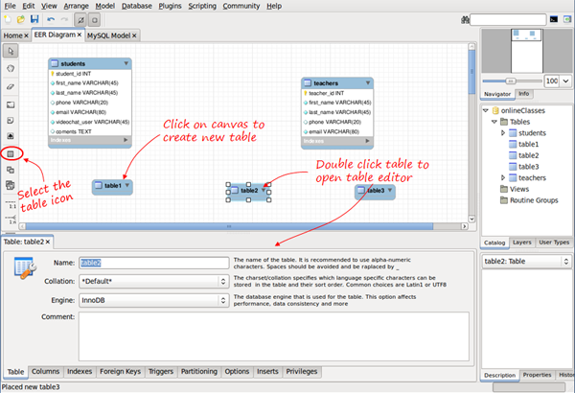Adjust the navigator zoom slider handle
Image resolution: width=575 pixels, height=393 pixels.
pos(511,81)
